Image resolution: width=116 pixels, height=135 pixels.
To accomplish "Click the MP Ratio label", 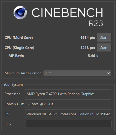I will pyautogui.click(x=16, y=56).
